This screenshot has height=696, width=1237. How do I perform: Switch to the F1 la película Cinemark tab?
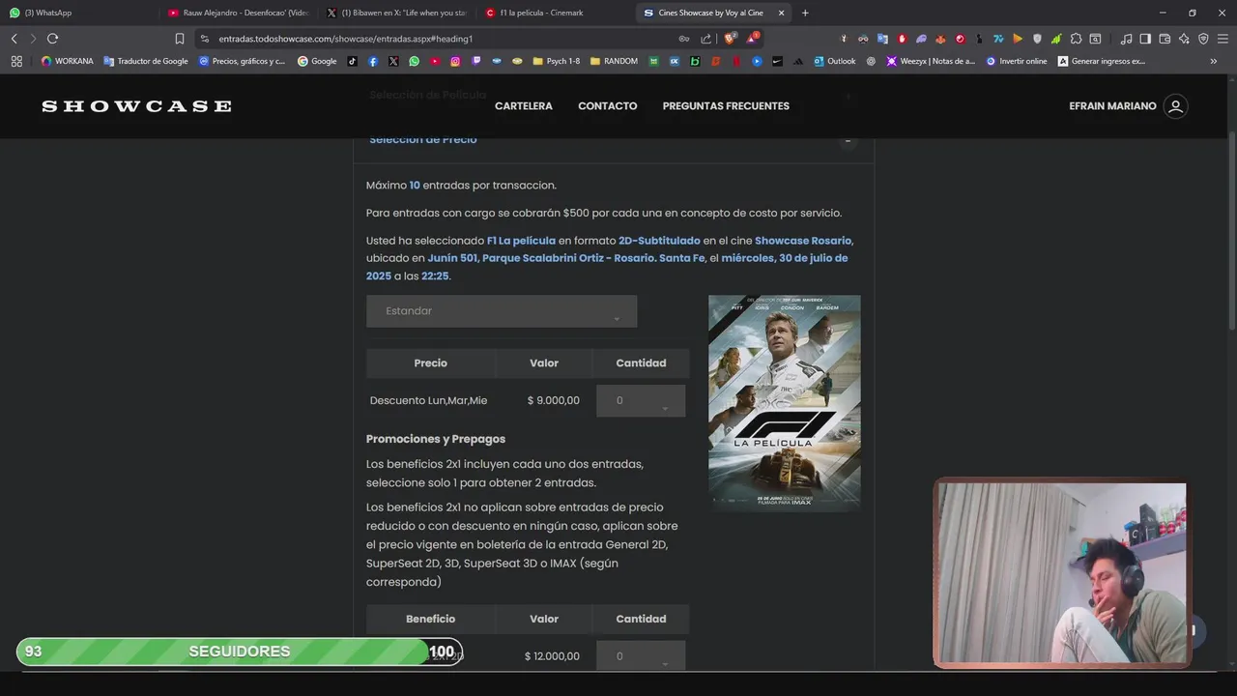click(556, 13)
